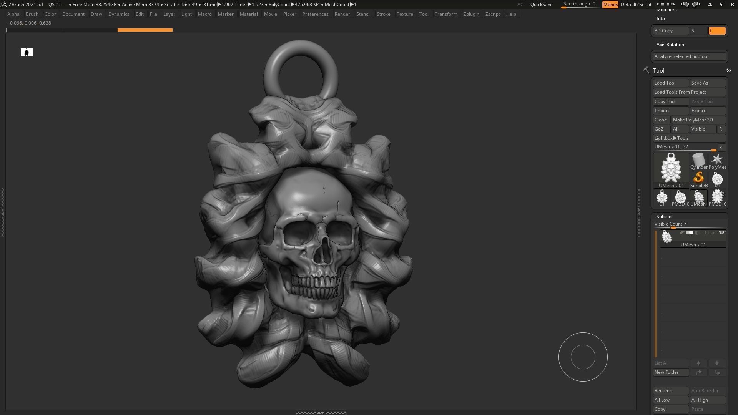Toggle subtool subtraction boolean mode
738x415 pixels.
697,232
